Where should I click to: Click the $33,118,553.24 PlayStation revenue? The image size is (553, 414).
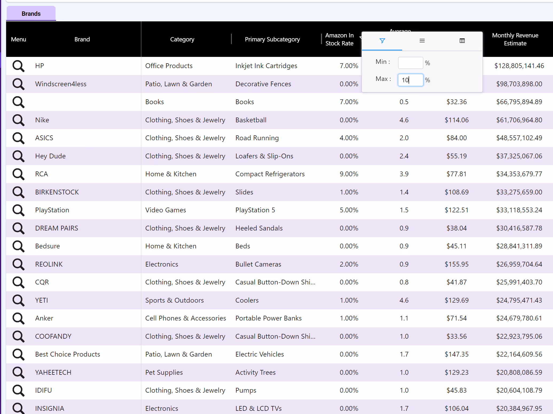519,210
